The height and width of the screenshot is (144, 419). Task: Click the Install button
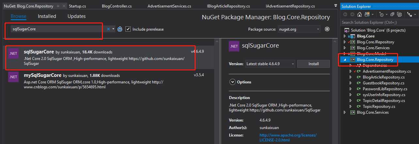[314, 64]
